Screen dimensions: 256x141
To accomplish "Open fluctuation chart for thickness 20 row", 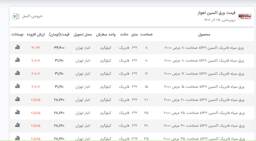I will [17, 99].
